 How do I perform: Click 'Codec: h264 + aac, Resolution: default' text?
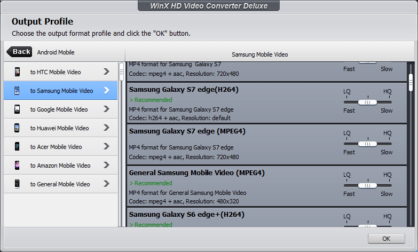180,118
